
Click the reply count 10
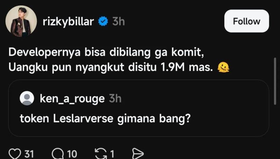tap(72, 154)
